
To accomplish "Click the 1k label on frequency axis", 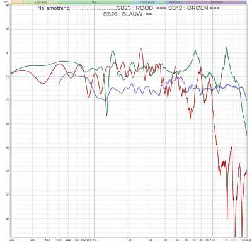I will pyautogui.click(x=94, y=240).
